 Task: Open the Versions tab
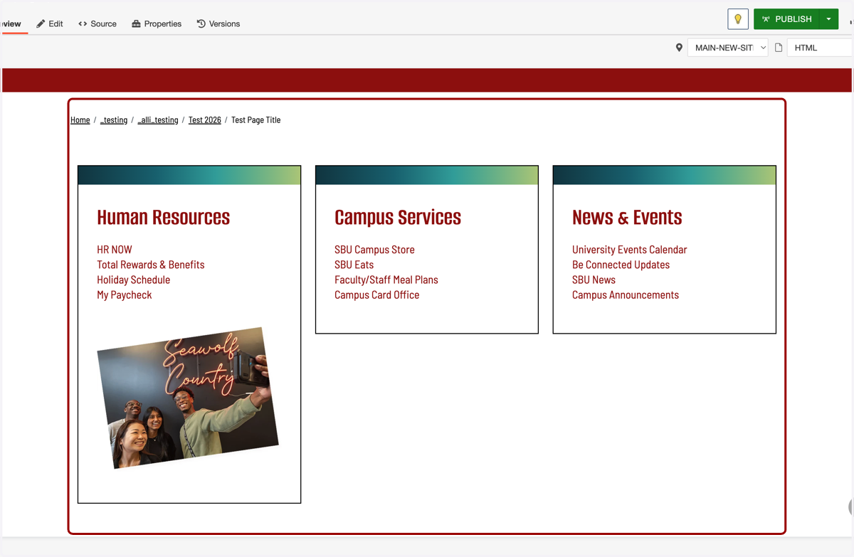click(x=218, y=23)
